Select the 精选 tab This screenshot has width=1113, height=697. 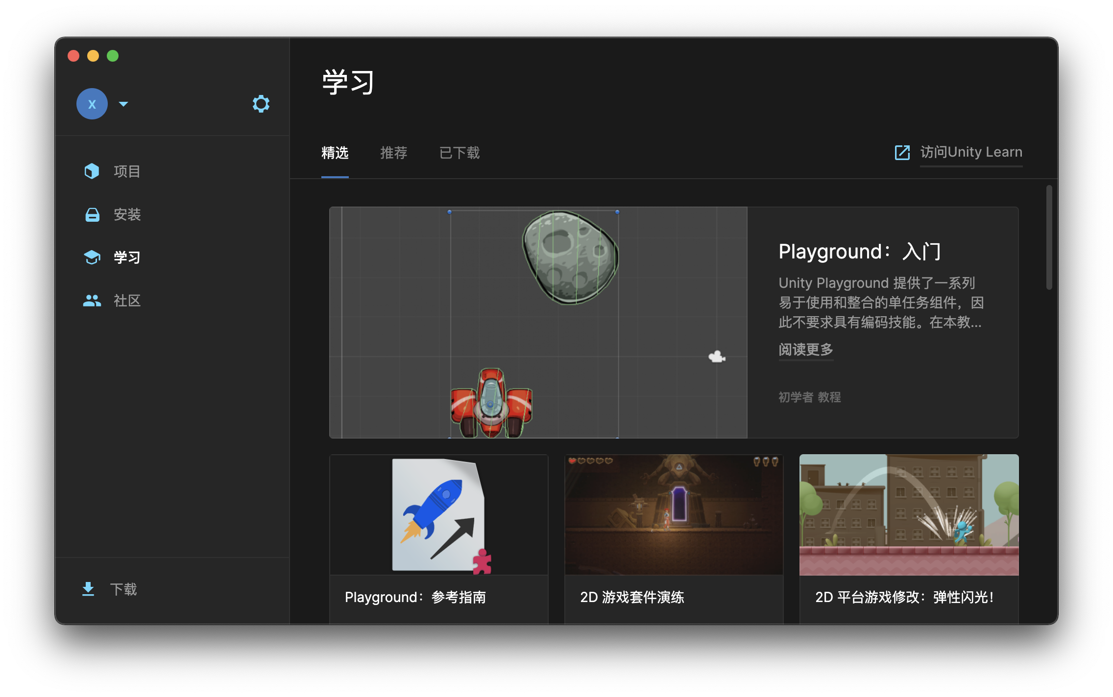(x=335, y=153)
